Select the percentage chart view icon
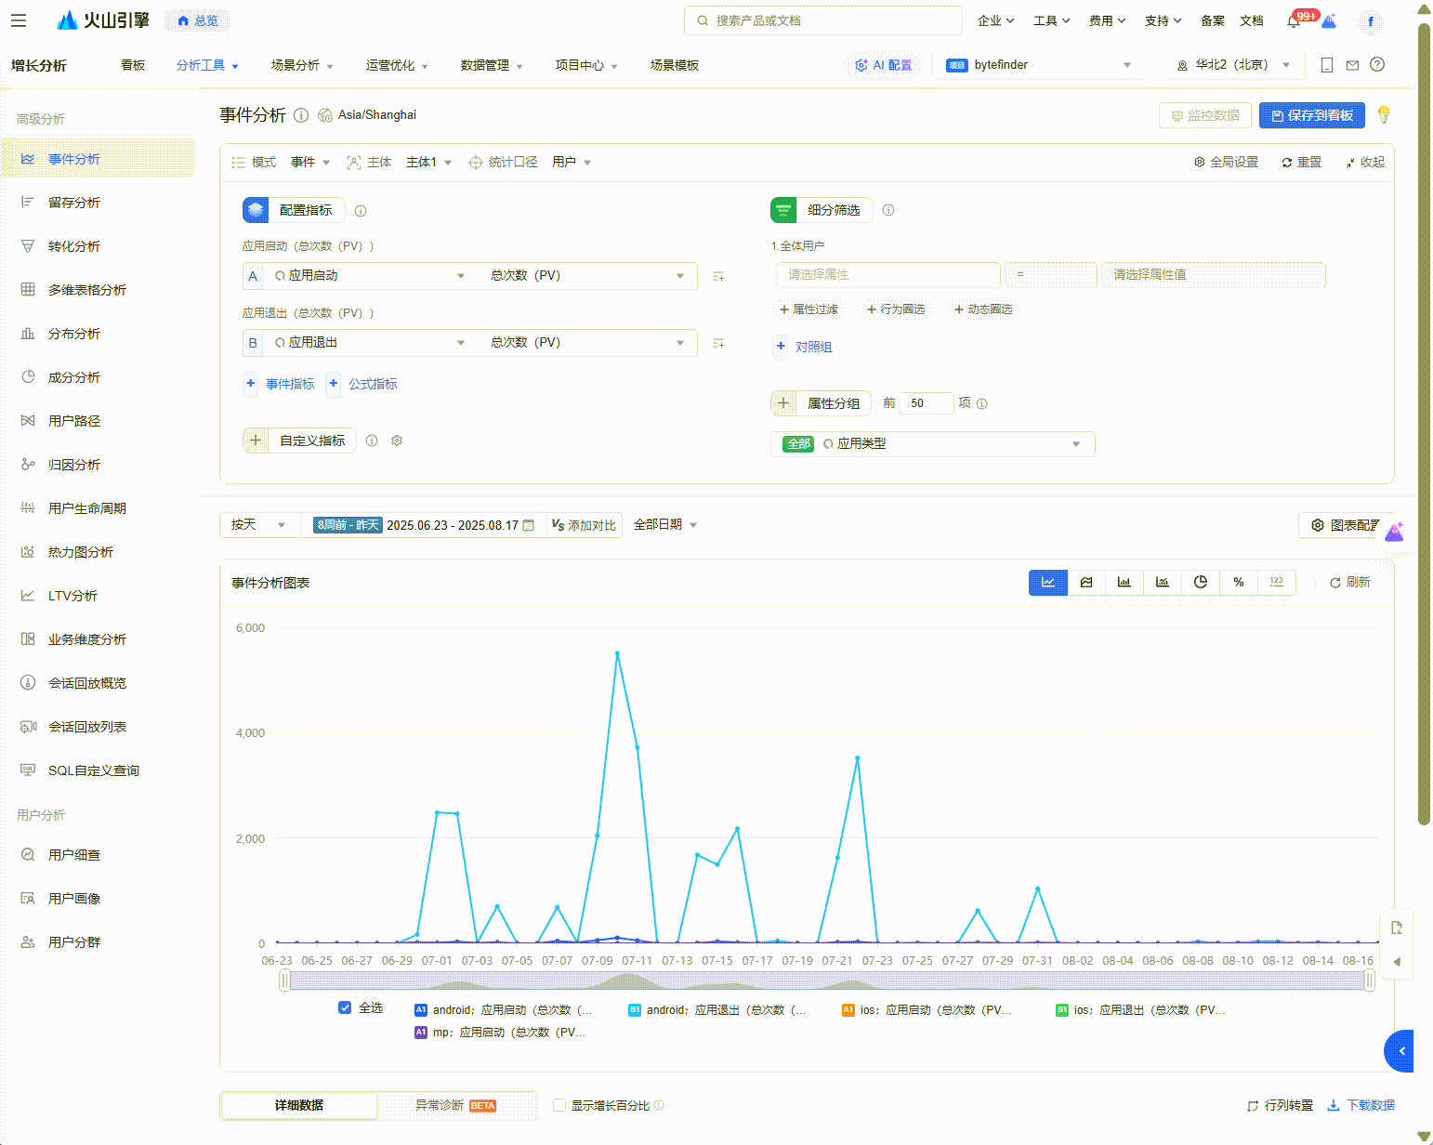The width and height of the screenshot is (1433, 1145). 1238,582
